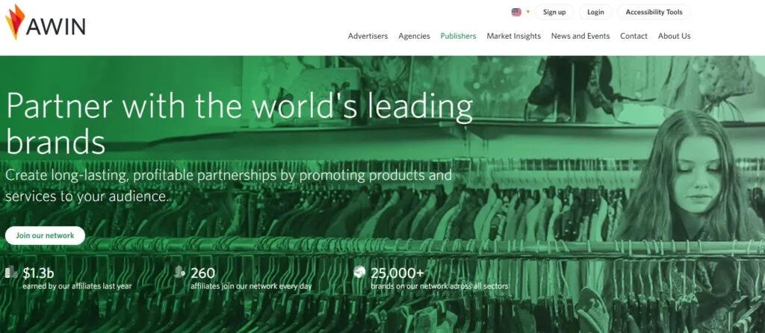Screen dimensions: 765x333
Task: Select the US flag language icon
Action: [516, 12]
